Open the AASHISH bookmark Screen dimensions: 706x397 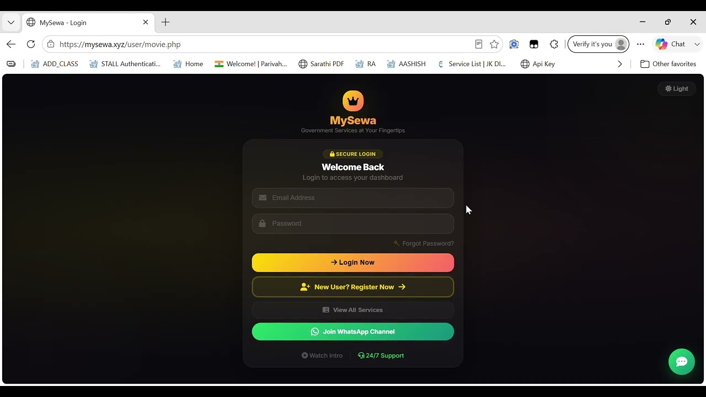pos(407,64)
